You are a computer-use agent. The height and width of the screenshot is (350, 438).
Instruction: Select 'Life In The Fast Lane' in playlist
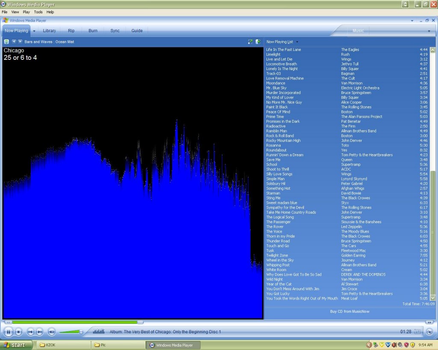[346, 50]
